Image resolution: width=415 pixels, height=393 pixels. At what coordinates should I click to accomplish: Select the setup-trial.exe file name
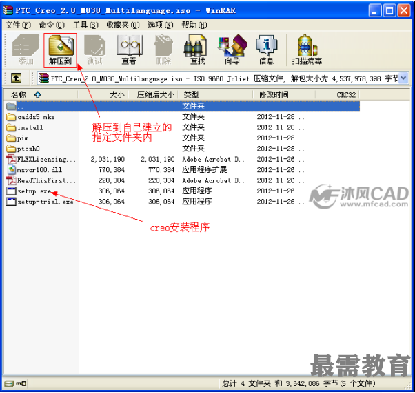point(45,202)
